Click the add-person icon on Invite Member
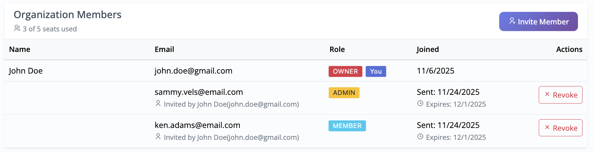Screen dimensions: 593x152 [512, 21]
